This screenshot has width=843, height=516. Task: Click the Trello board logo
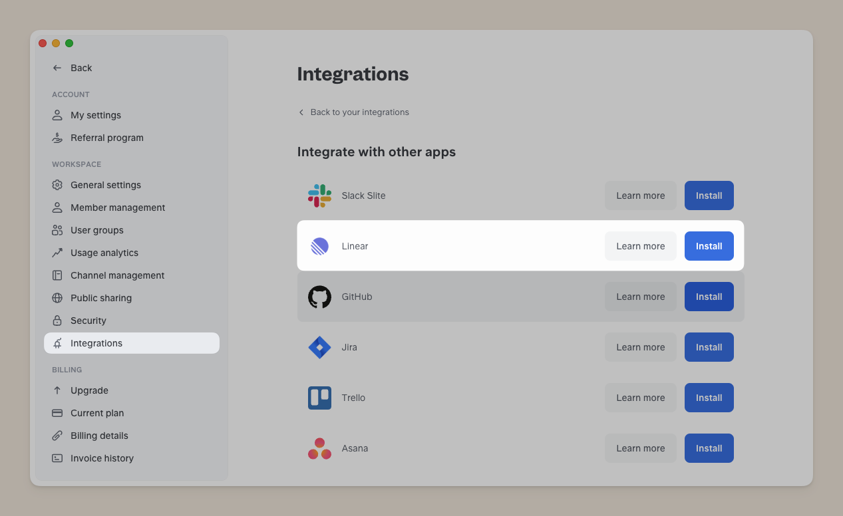point(319,398)
